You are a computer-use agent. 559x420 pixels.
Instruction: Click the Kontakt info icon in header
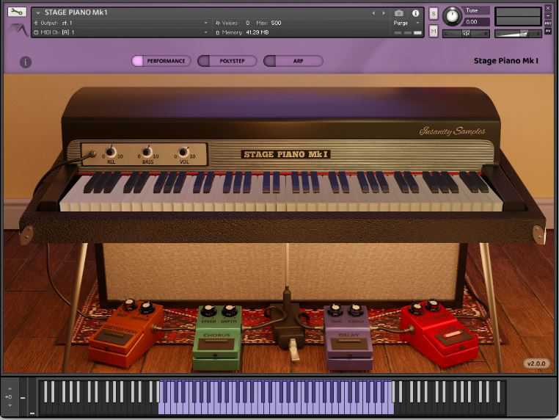click(x=415, y=13)
